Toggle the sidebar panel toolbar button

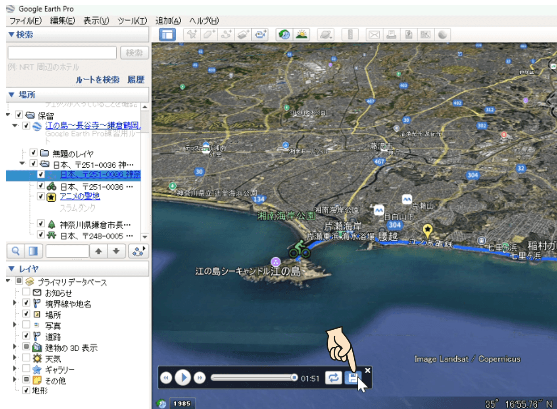(167, 35)
